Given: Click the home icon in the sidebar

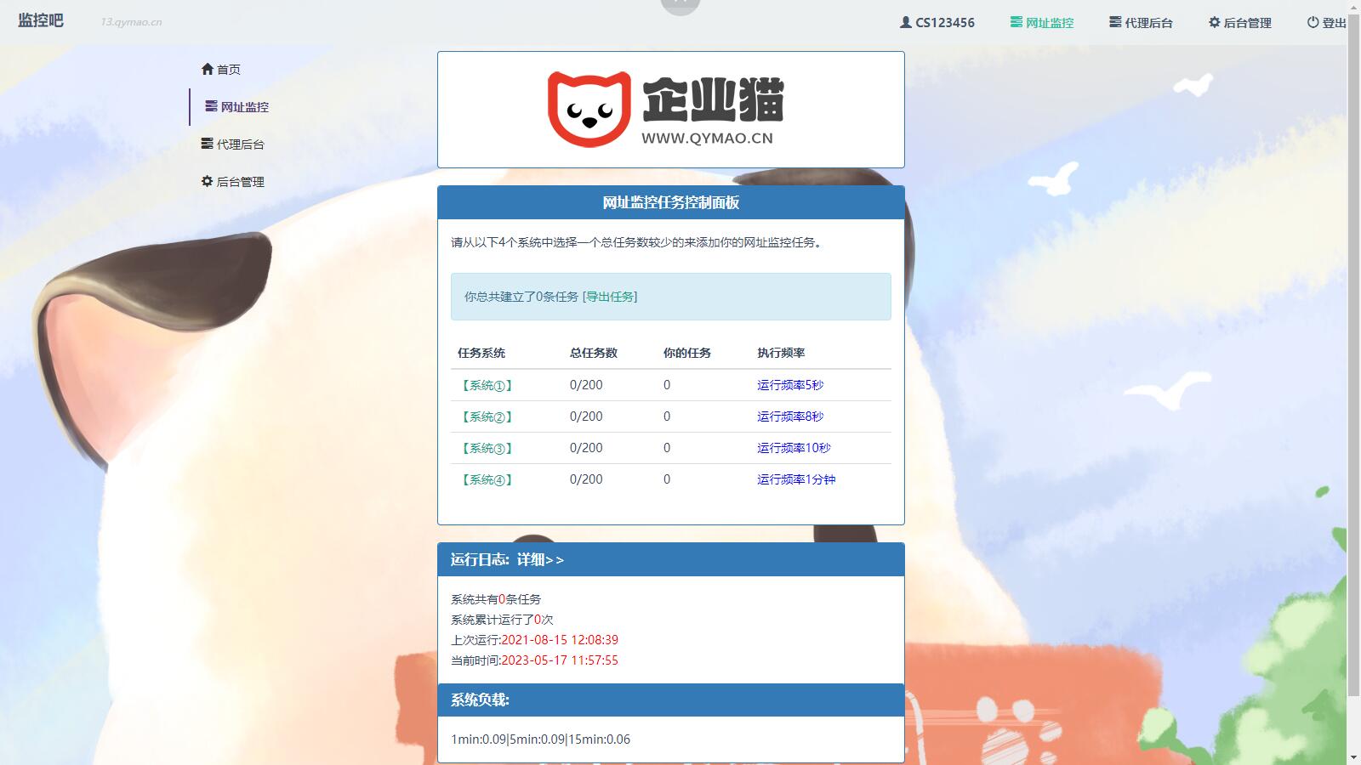Looking at the screenshot, I should pos(208,69).
